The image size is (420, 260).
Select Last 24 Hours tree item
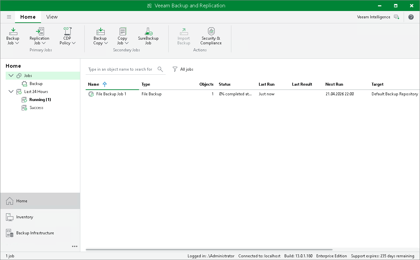coord(36,92)
